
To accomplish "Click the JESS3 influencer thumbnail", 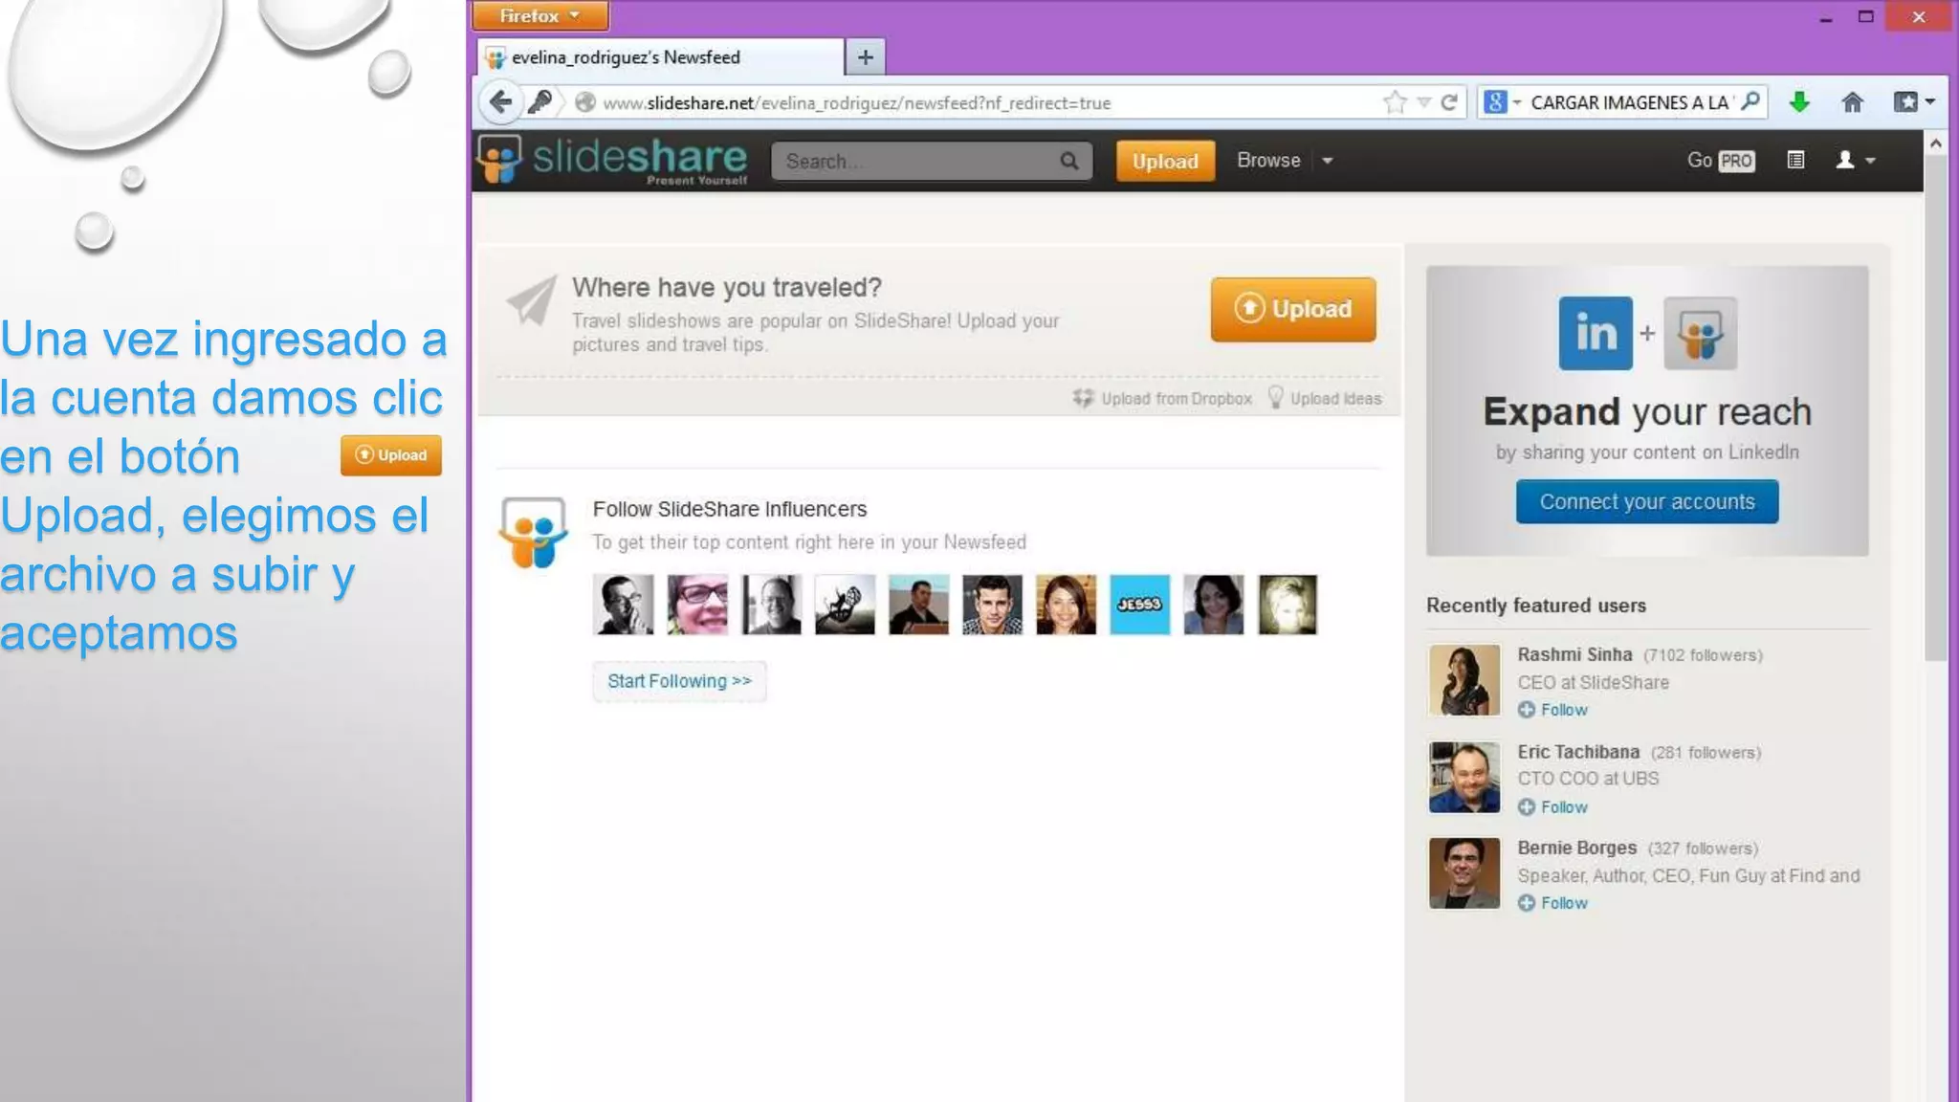I will 1139,605.
